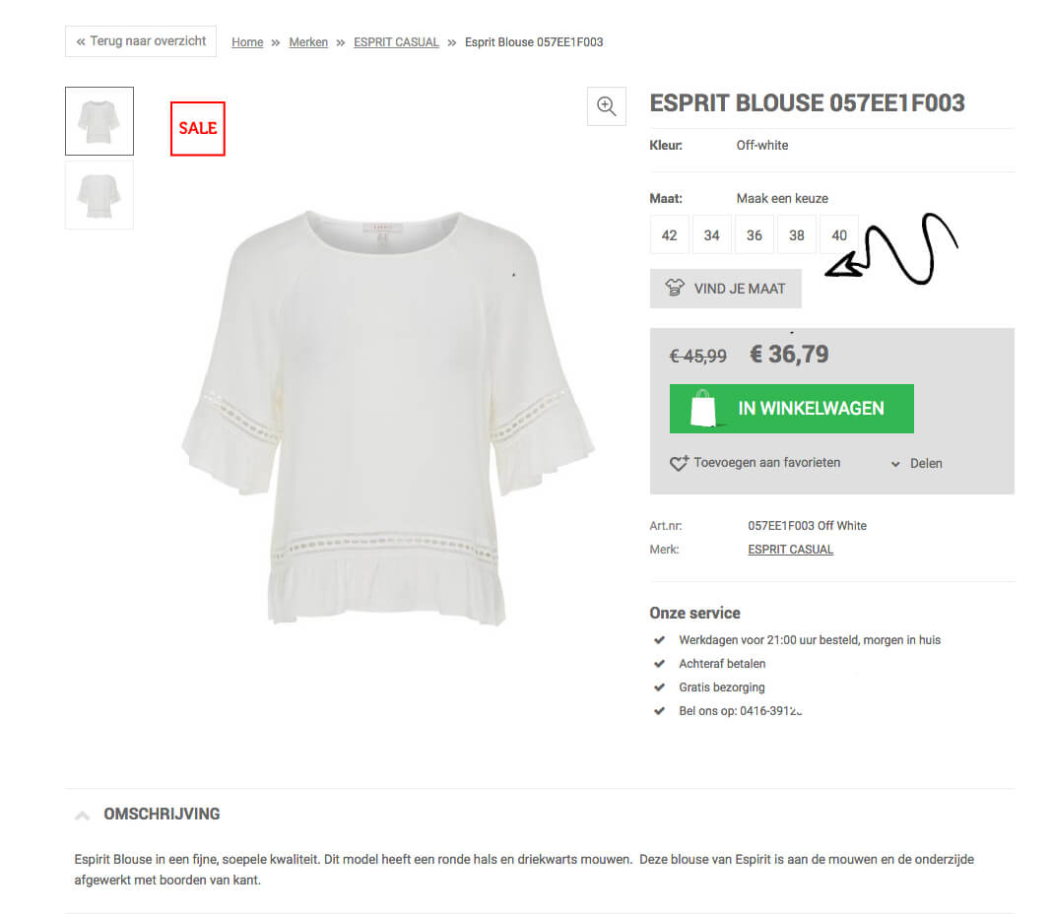The image size is (1051, 916).
Task: Open ESPRIT CASUAL breadcrumb link
Action: coord(396,42)
